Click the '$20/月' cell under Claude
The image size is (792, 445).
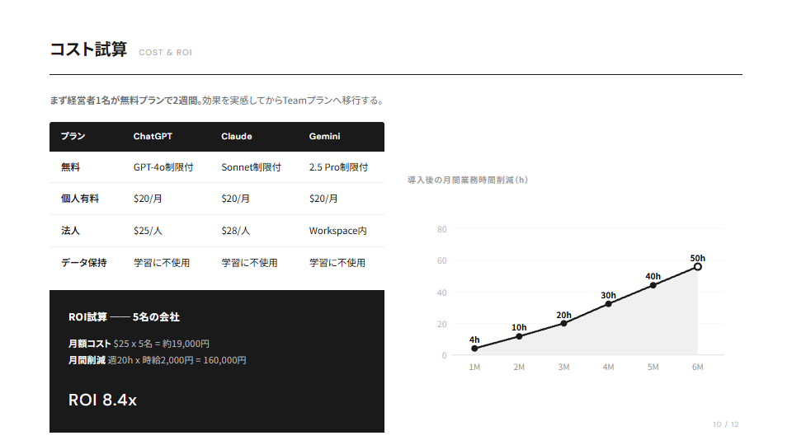tap(235, 199)
